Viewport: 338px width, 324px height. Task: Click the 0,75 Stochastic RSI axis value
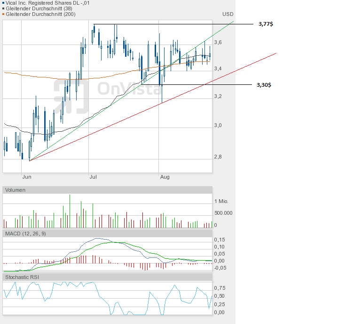220,288
